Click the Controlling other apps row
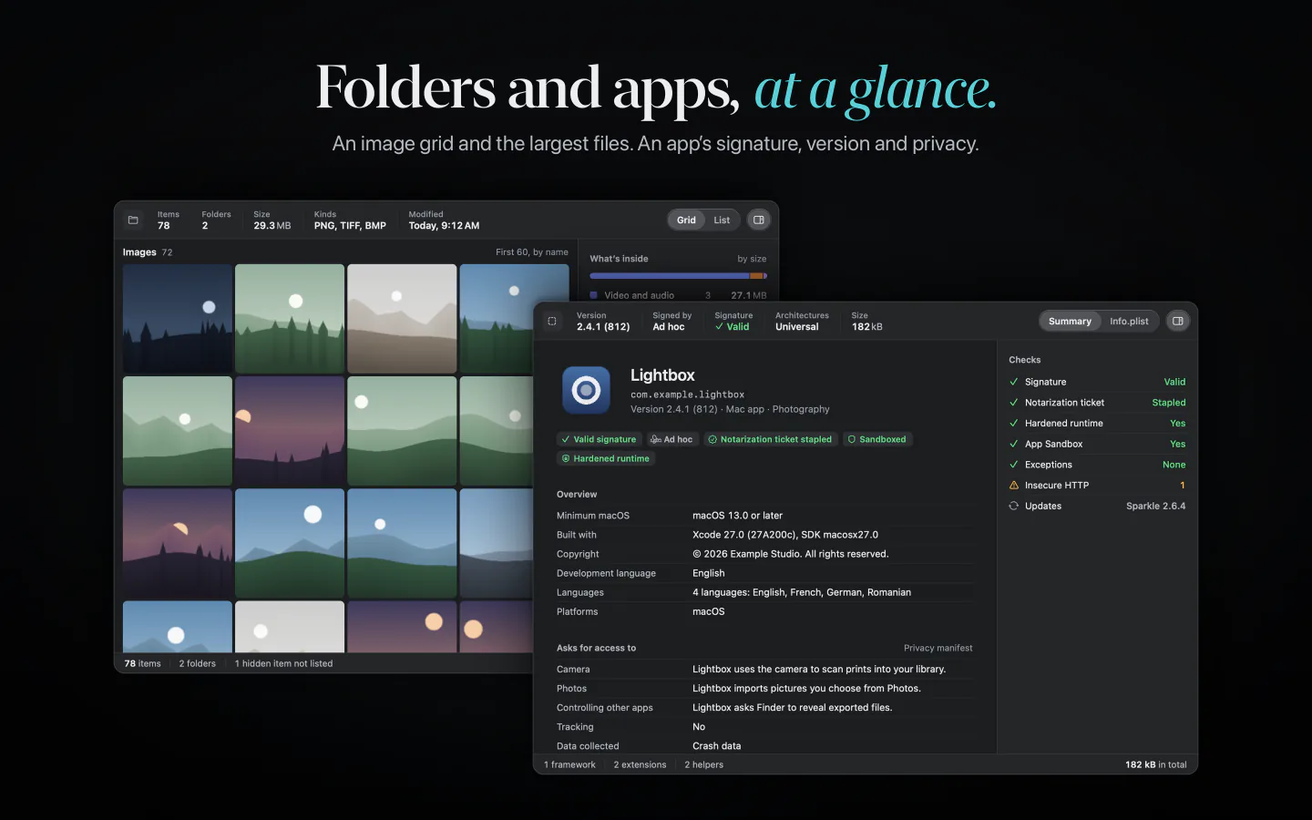 (x=764, y=707)
